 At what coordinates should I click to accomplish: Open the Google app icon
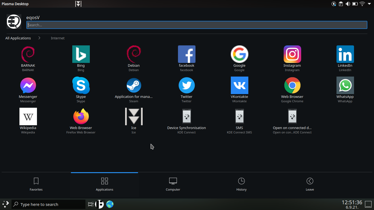tap(239, 59)
